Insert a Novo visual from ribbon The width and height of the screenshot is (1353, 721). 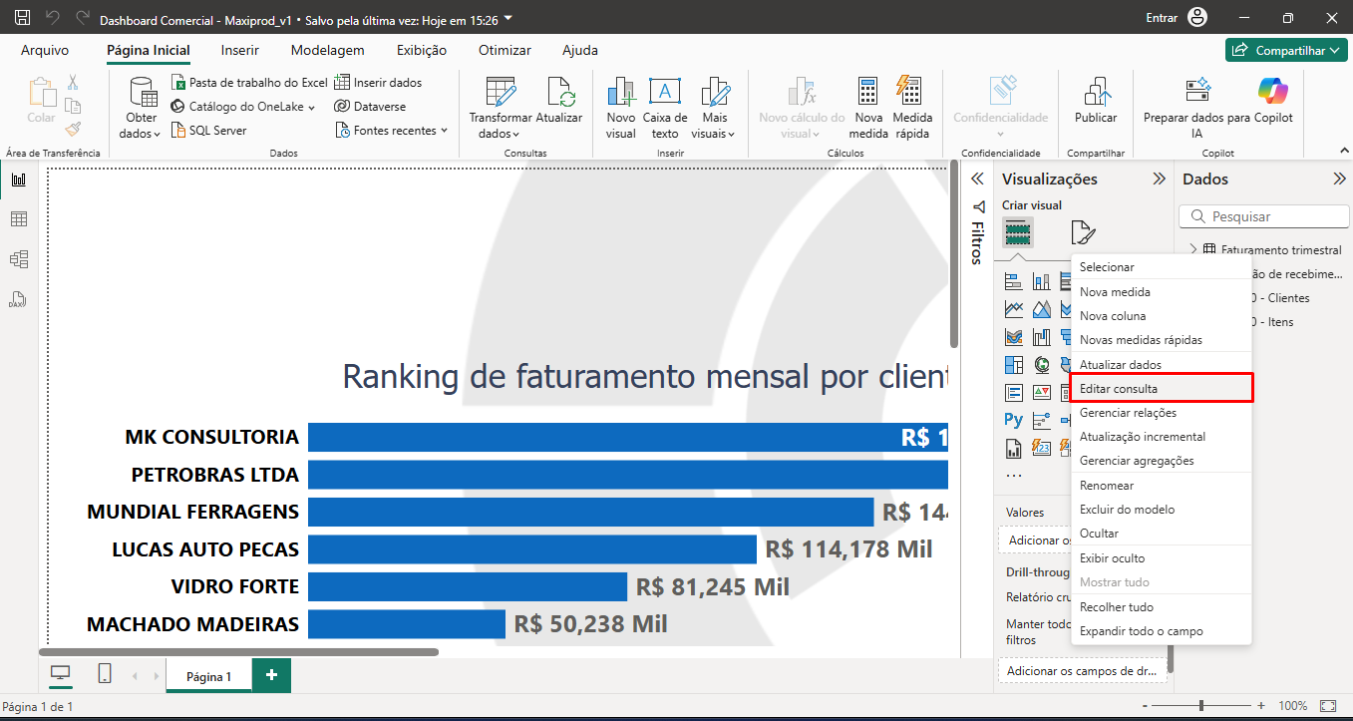pos(620,93)
